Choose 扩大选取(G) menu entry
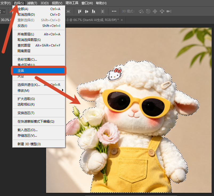Image resolution: width=214 pixels, height=196 pixels. [39, 99]
